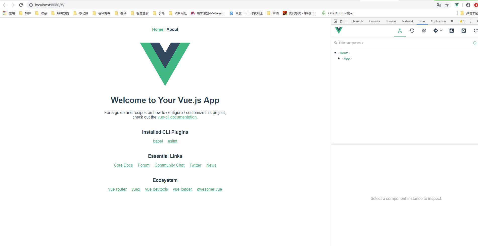Open the vuex ecosystem link
This screenshot has height=246, width=478.
pyautogui.click(x=136, y=189)
